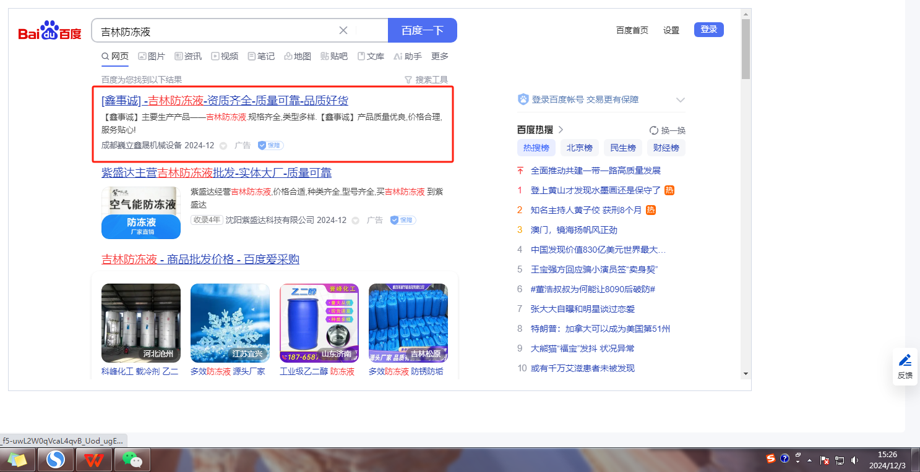Click the 保障 badge on the 紫盛达 ad
The width and height of the screenshot is (920, 472).
click(403, 220)
